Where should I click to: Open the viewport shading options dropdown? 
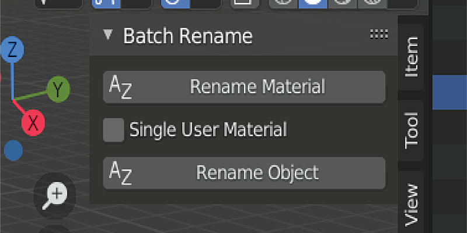point(403,4)
